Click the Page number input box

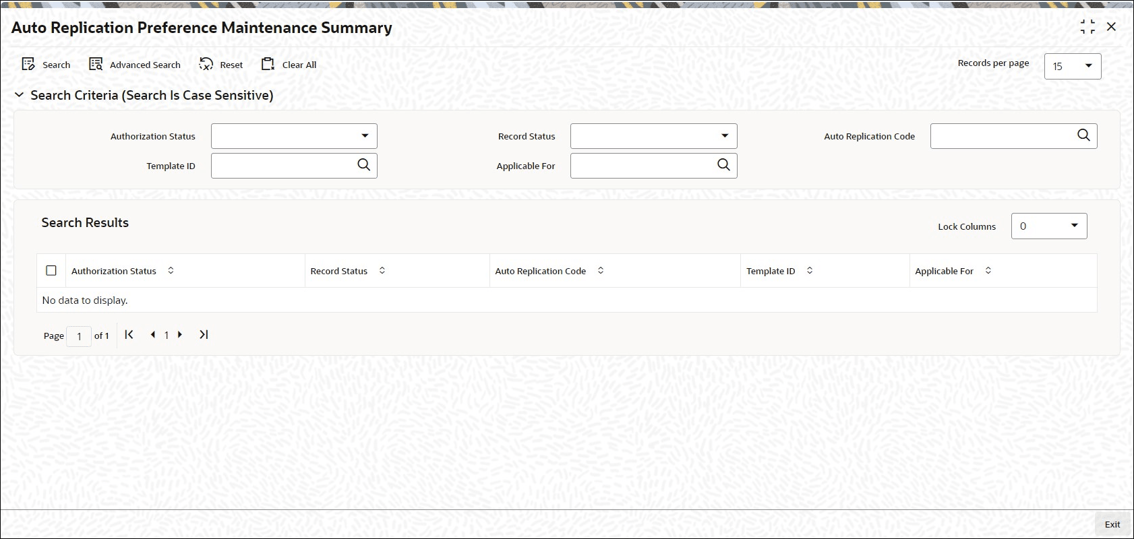(79, 336)
